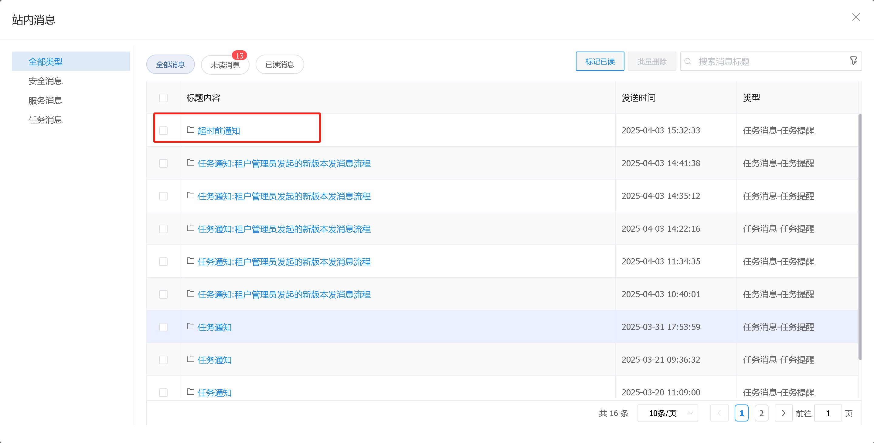Click the filter funnel icon in search box

coord(853,61)
